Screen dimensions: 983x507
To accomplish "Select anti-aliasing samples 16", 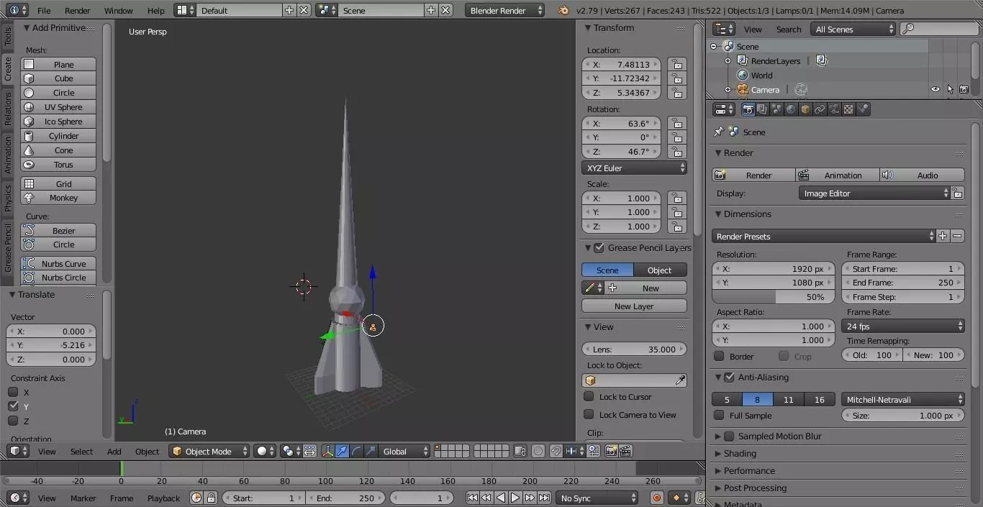I will pos(819,399).
